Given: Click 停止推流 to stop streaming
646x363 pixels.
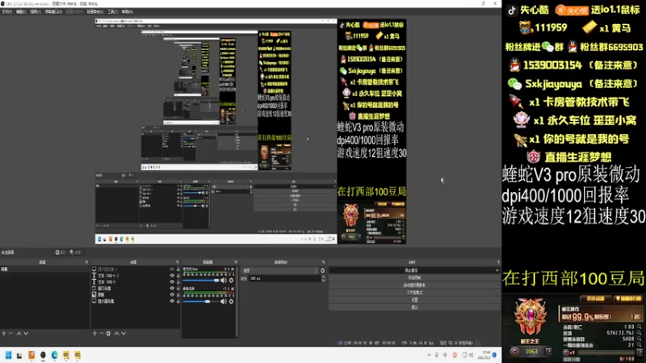Looking at the screenshot, I should click(411, 270).
